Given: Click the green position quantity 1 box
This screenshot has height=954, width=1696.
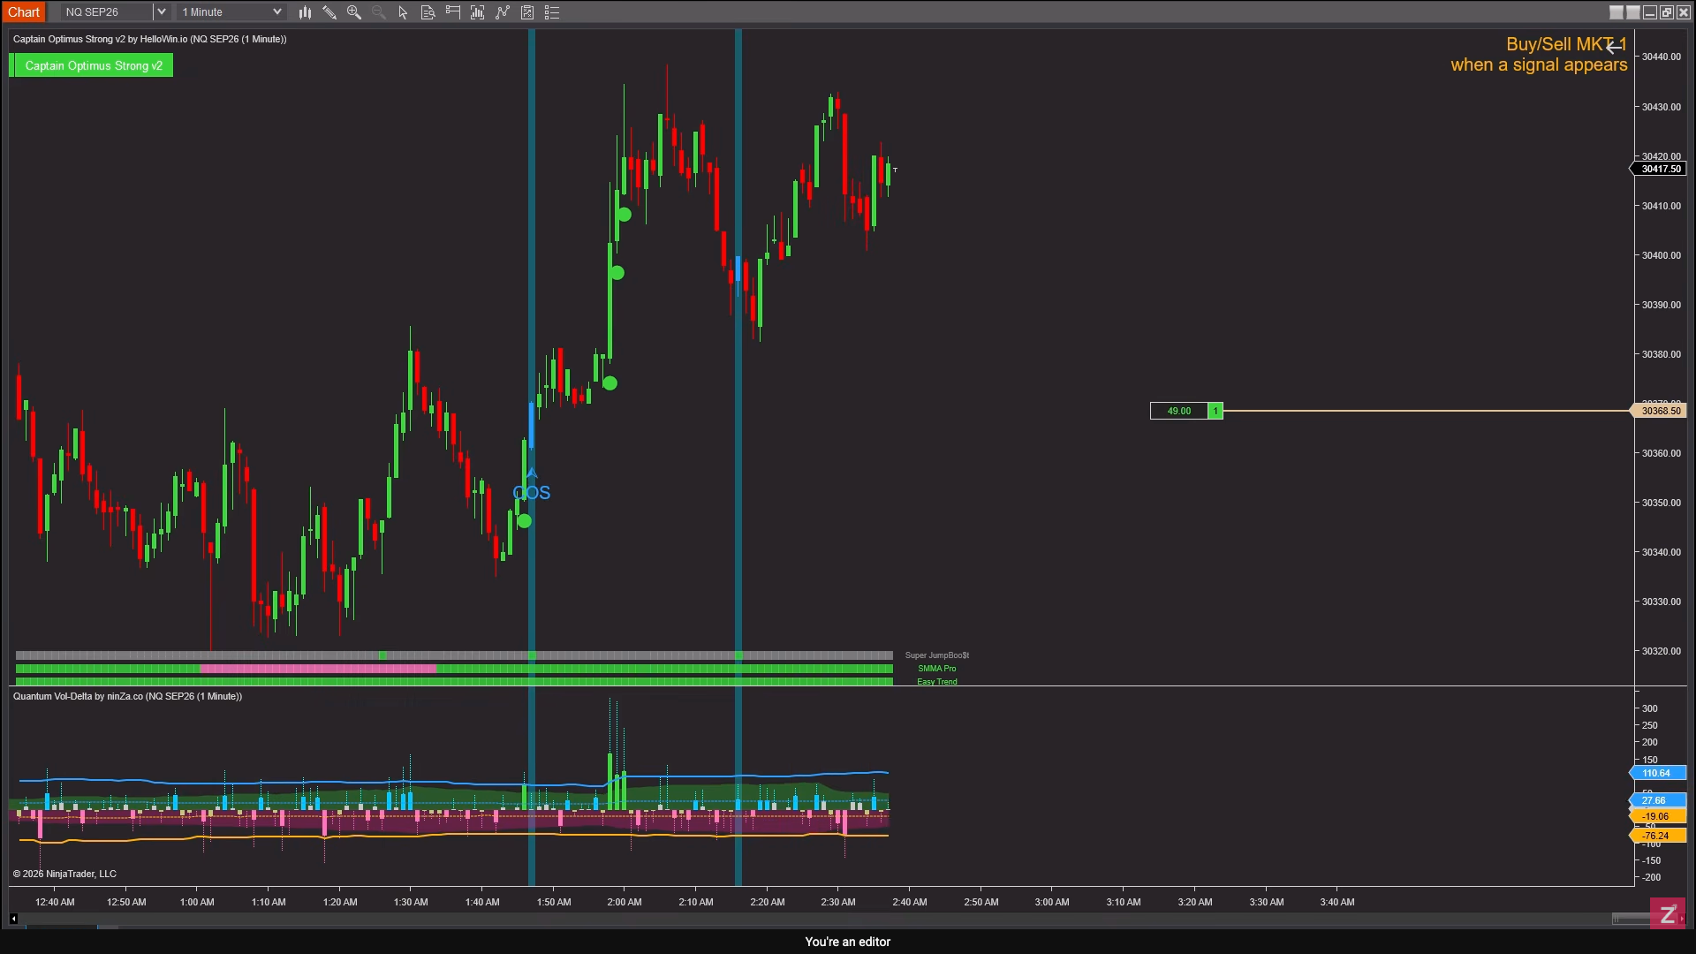Looking at the screenshot, I should coord(1216,411).
